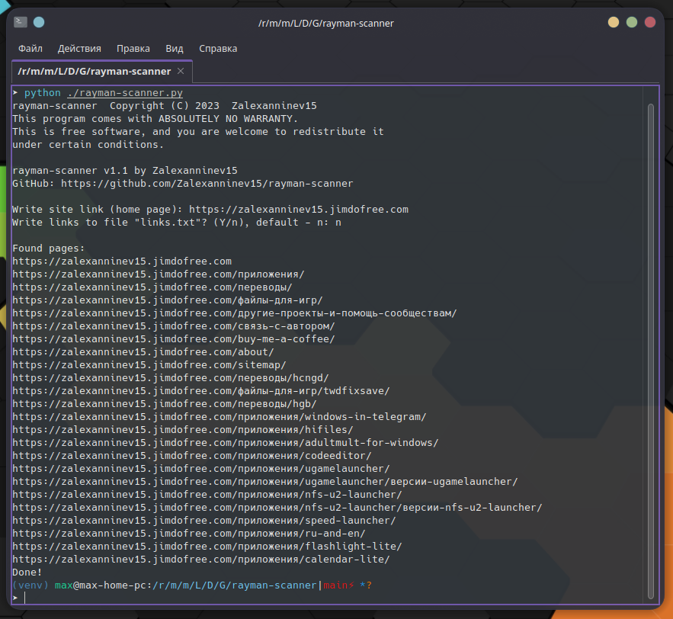
Task: Click the URL ending /twdfixsave/
Action: coord(201,390)
